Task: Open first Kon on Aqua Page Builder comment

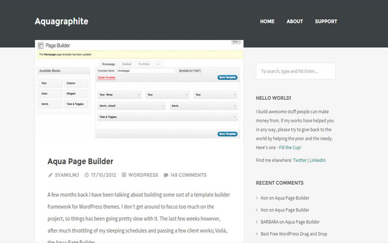Action: point(285,198)
